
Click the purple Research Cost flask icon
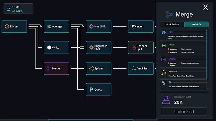[x=166, y=100]
